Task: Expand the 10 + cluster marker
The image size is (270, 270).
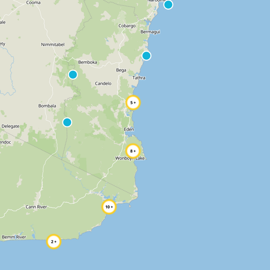Action: point(109,207)
